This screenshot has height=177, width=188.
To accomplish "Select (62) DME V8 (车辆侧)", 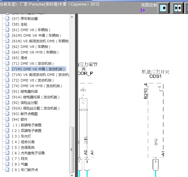I will coord(31,47).
